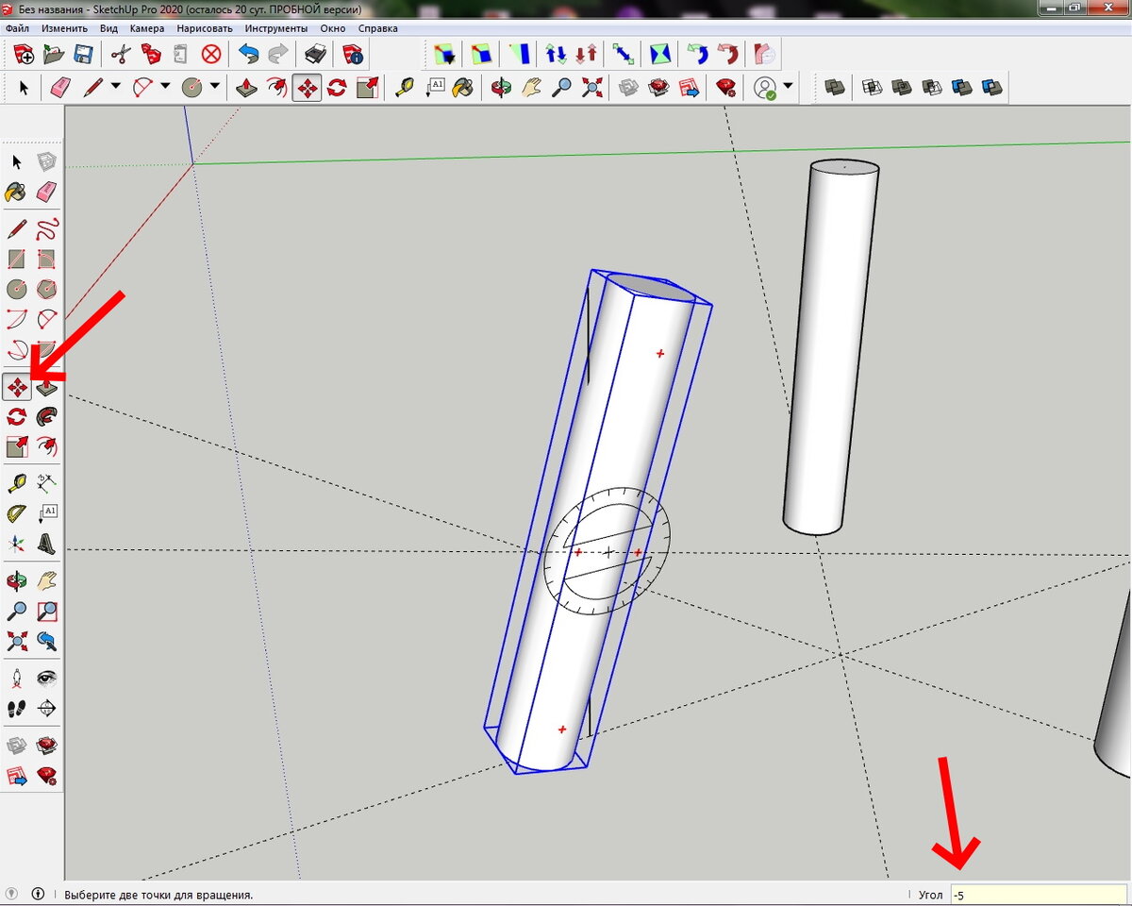Click the Previous view icon
Screen dimensions: 1132x906
(x=46, y=641)
